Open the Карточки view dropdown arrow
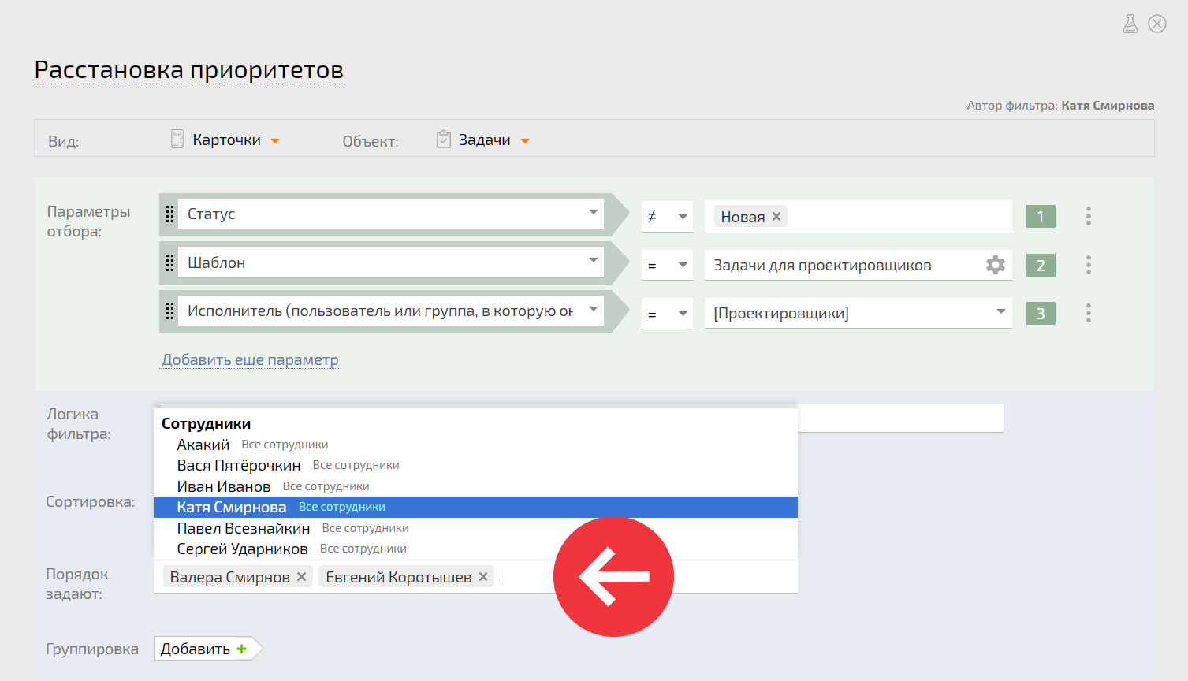The height and width of the screenshot is (681, 1188). click(x=275, y=141)
